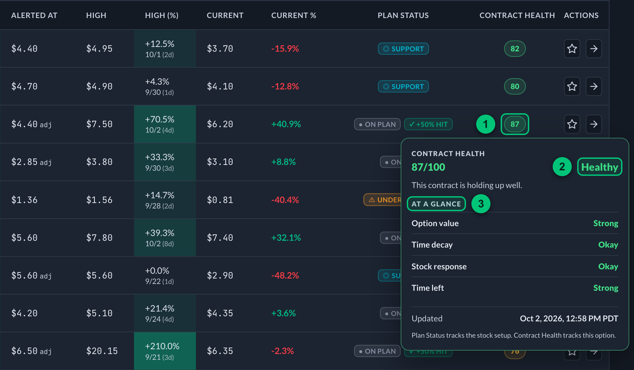Select the Option value row in the popup

pos(515,223)
